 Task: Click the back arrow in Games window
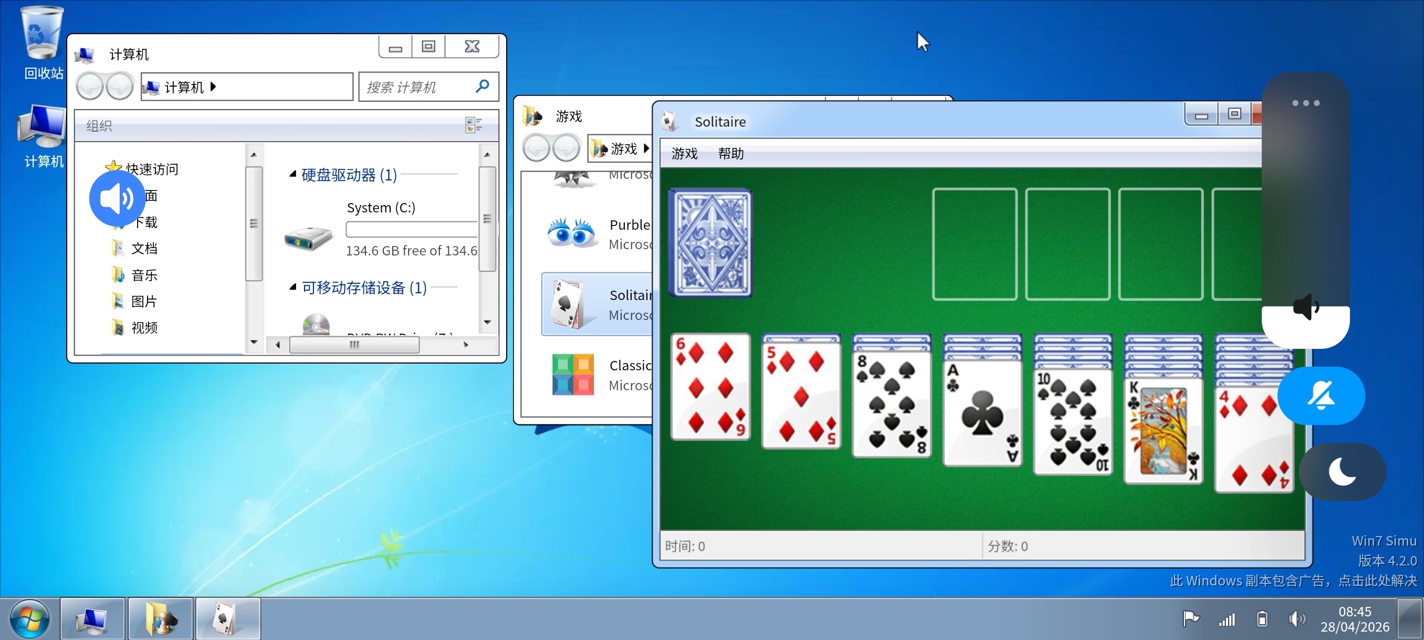pyautogui.click(x=536, y=148)
